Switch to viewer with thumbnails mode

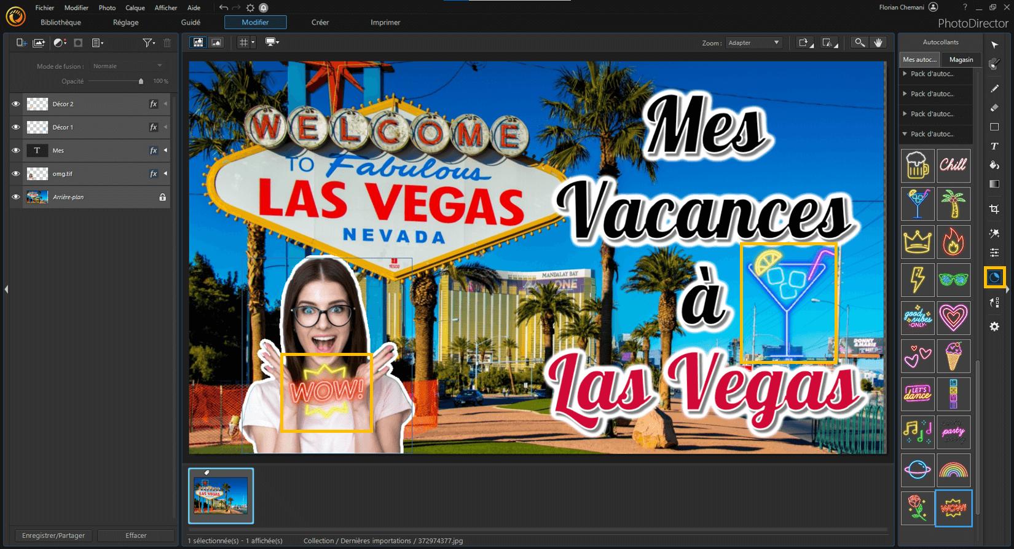[x=198, y=42]
